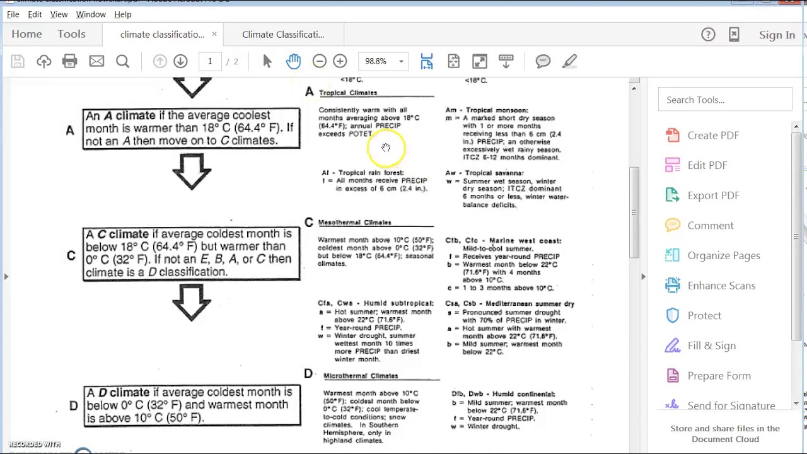Open the Prepare Form tool
Screen dimensions: 807x454
coord(719,376)
